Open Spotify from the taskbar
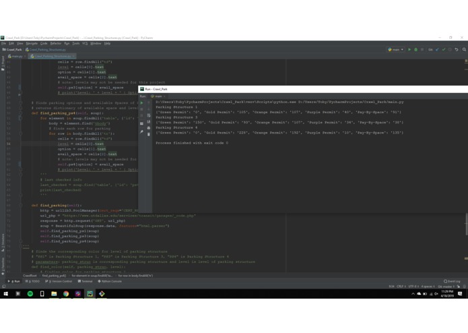 pyautogui.click(x=30, y=294)
